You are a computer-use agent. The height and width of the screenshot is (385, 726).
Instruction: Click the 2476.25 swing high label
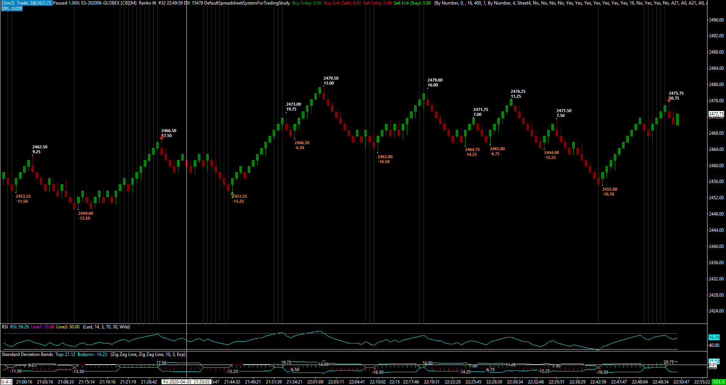(518, 92)
